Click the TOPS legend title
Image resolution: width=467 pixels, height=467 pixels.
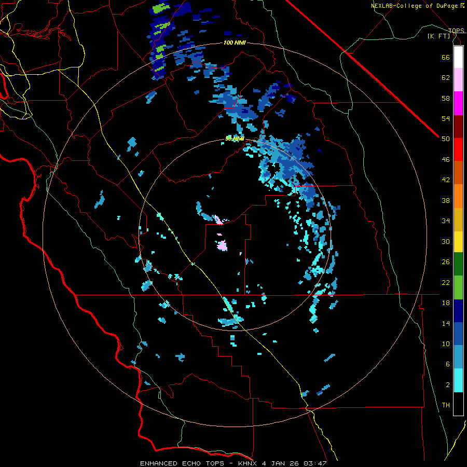click(x=456, y=31)
